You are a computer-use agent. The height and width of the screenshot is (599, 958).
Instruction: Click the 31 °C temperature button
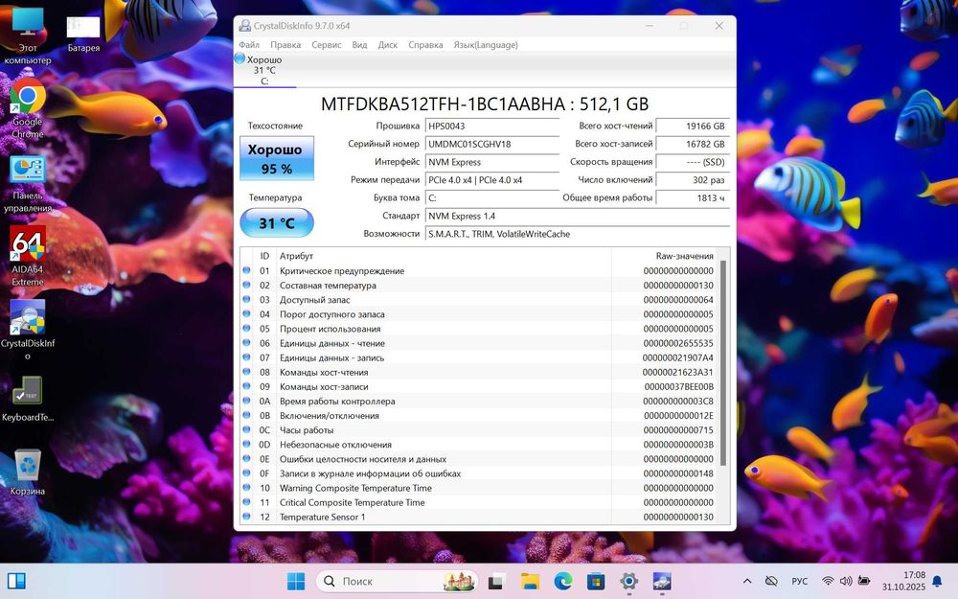pos(277,223)
